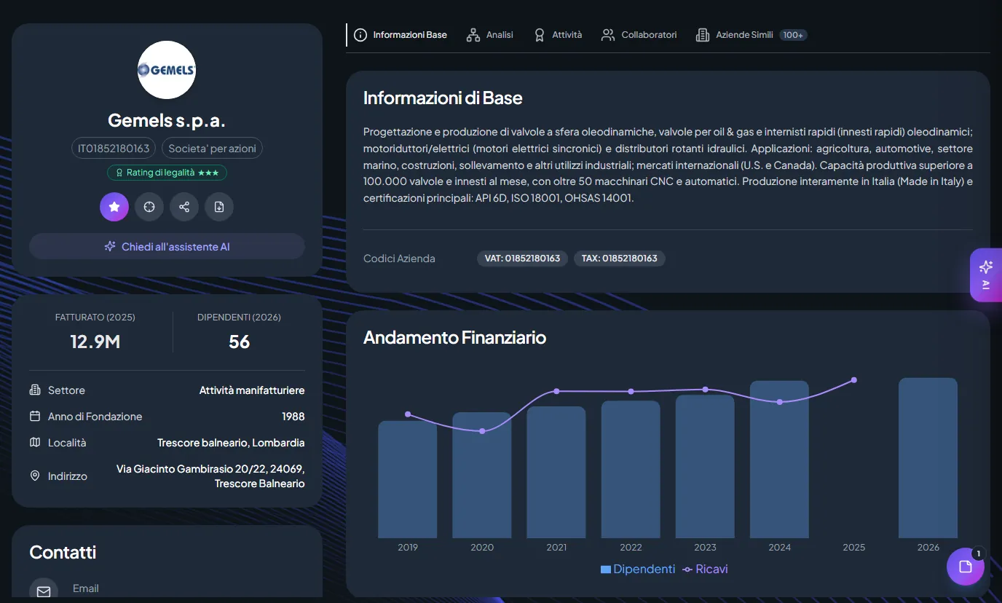Click the Gemels s.p.a. company name
This screenshot has height=603, width=1002.
pos(167,120)
